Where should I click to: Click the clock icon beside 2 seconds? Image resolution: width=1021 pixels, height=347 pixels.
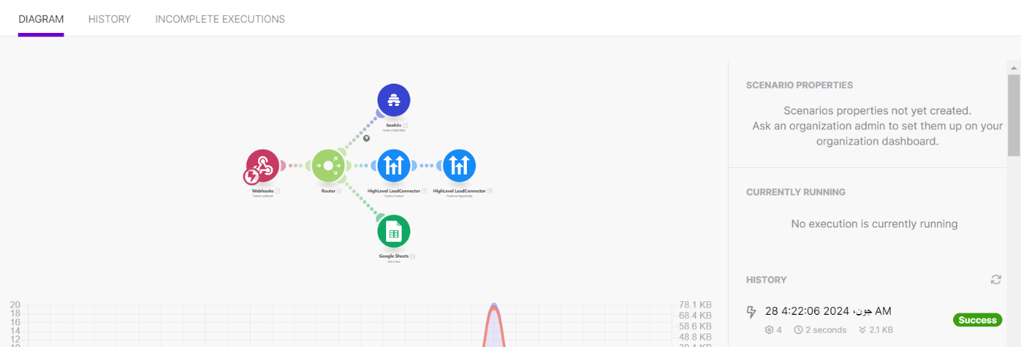(x=798, y=330)
